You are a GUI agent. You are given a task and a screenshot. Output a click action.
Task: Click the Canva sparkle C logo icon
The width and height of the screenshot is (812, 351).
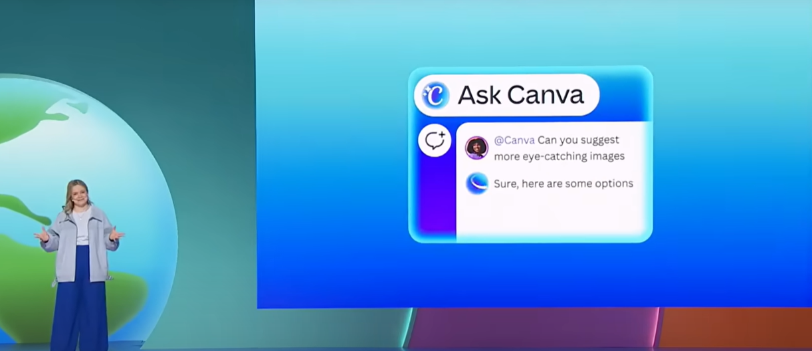coord(436,95)
